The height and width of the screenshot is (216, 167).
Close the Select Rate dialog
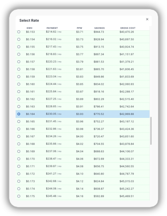coord(147,19)
